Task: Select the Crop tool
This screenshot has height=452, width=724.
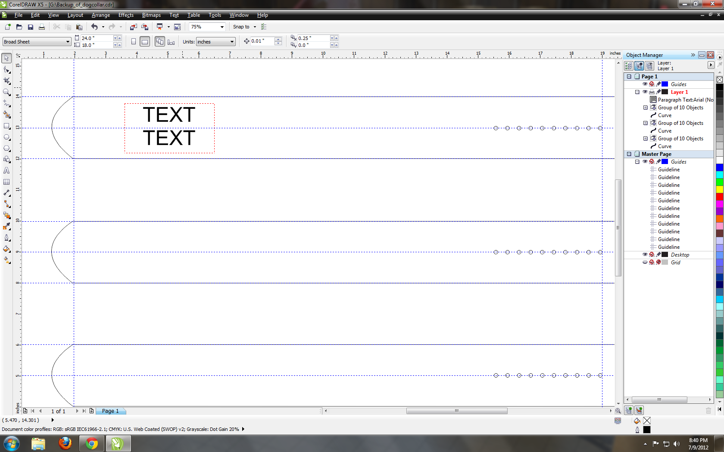Action: click(6, 81)
